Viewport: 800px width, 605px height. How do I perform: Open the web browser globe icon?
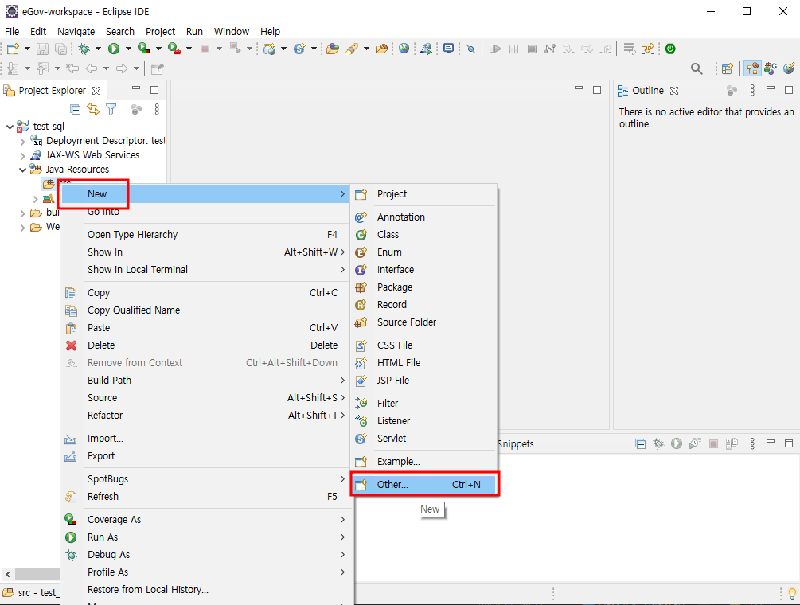[x=404, y=49]
